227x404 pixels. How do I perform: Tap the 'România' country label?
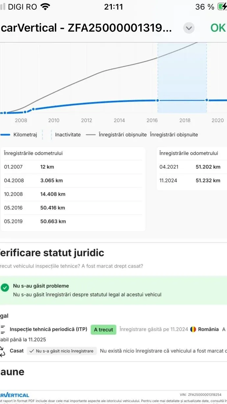click(208, 329)
